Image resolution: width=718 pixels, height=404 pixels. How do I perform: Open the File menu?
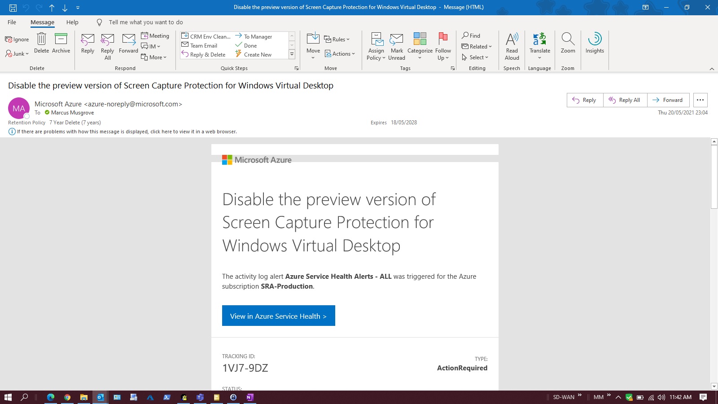click(12, 22)
